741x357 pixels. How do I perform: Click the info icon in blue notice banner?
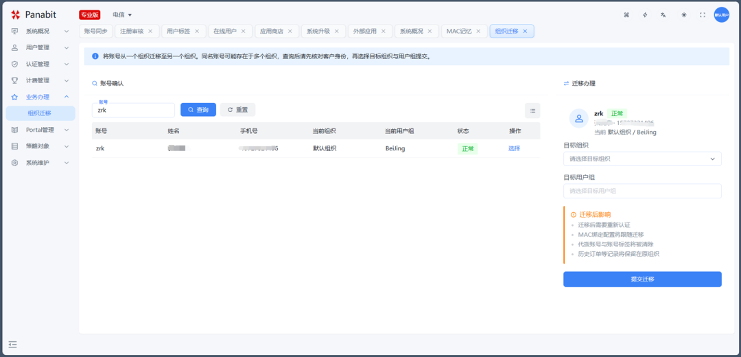[x=95, y=56]
